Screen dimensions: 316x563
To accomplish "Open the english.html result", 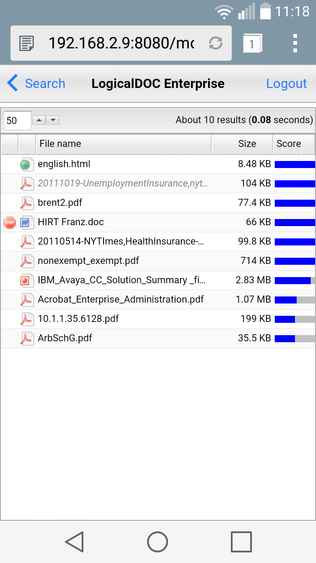I will 64,164.
